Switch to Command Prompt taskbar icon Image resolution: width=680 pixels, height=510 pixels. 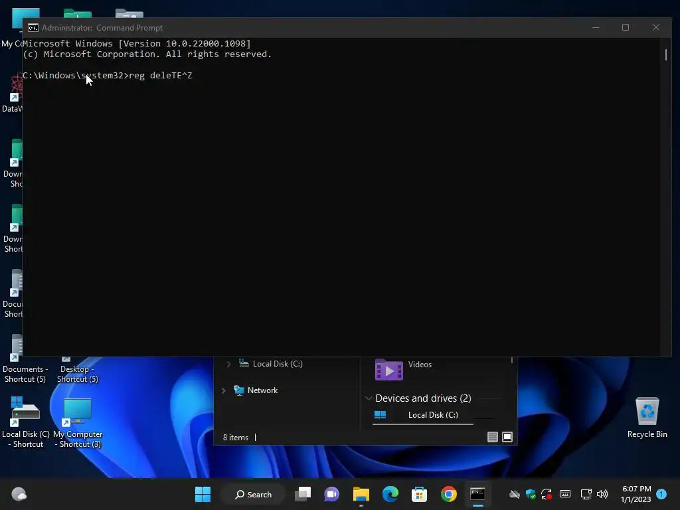tap(477, 494)
